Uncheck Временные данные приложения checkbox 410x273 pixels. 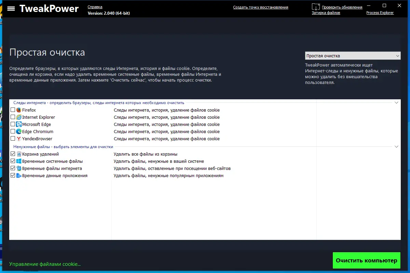pyautogui.click(x=13, y=176)
